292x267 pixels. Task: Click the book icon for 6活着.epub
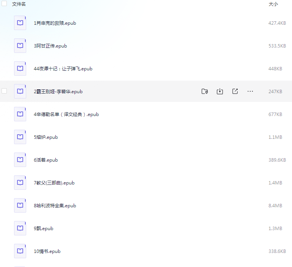pyautogui.click(x=20, y=160)
